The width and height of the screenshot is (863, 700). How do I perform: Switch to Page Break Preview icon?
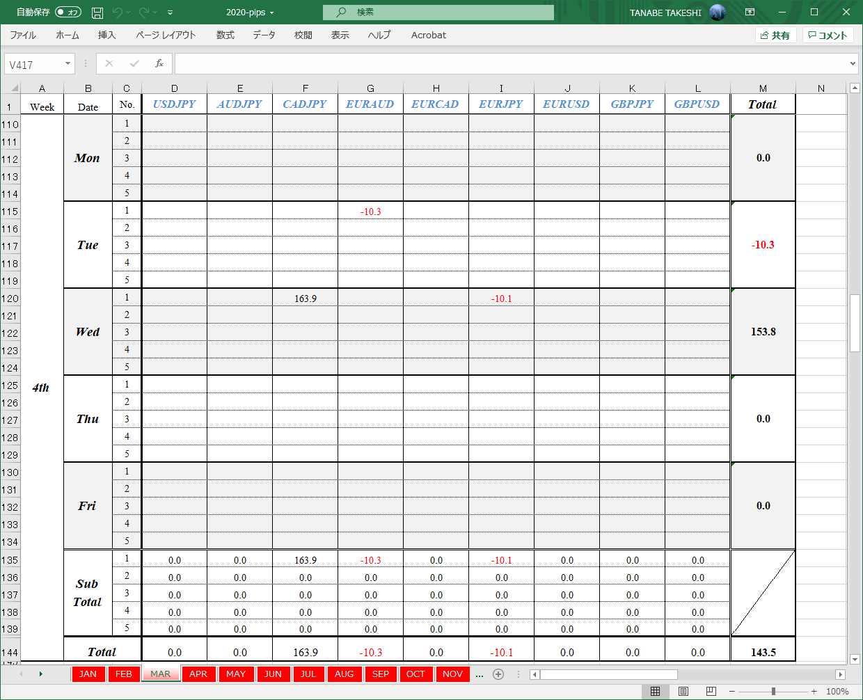pyautogui.click(x=711, y=691)
